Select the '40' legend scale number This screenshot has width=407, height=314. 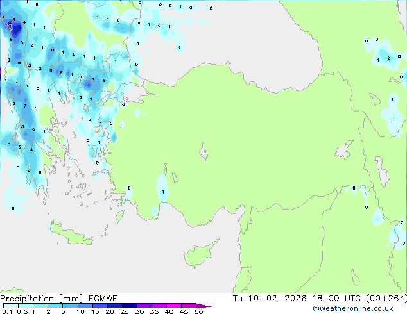pyautogui.click(x=169, y=311)
